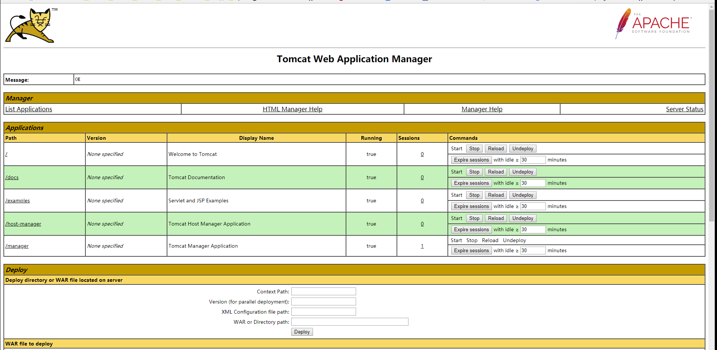The width and height of the screenshot is (717, 350).
Task: Edit idle minutes field for /docs
Action: (533, 183)
